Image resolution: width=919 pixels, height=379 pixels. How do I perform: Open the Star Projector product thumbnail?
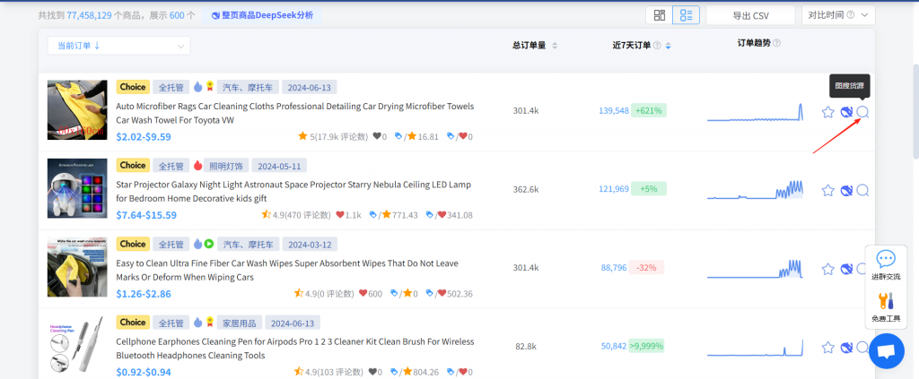click(x=77, y=190)
